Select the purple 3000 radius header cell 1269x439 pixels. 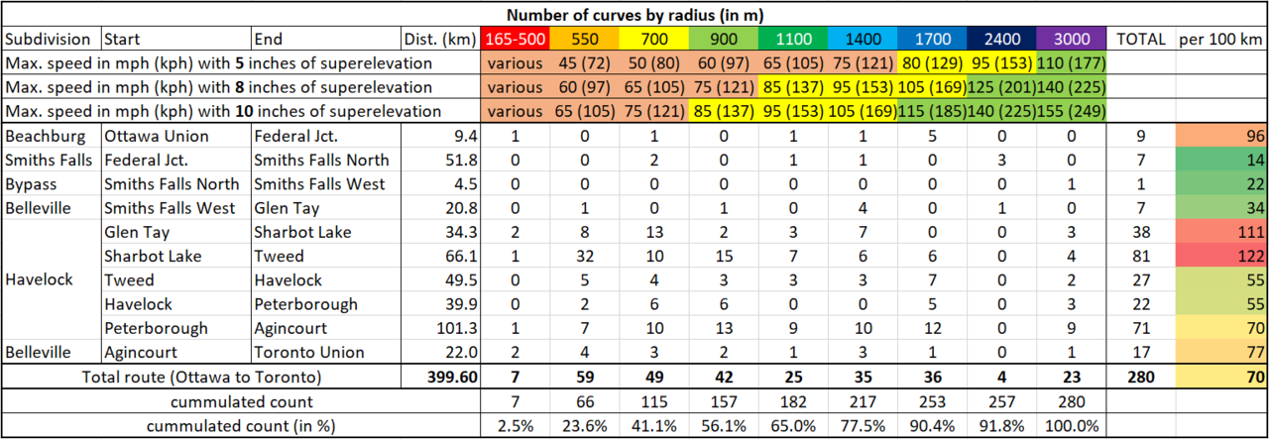(x=1072, y=40)
